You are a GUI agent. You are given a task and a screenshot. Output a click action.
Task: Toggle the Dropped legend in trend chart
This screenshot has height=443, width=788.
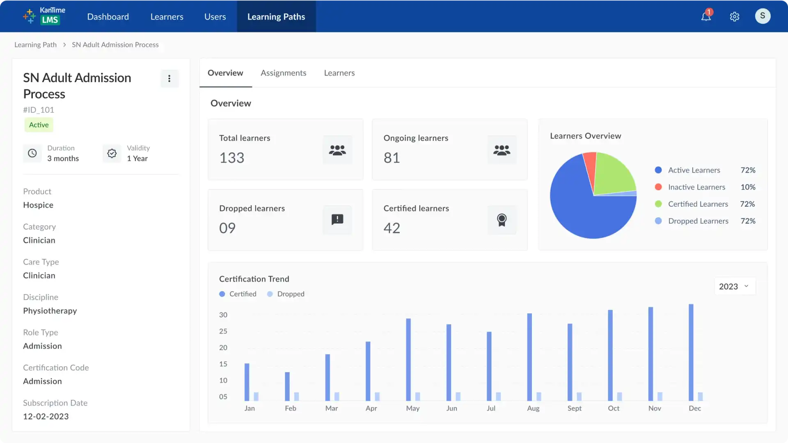pyautogui.click(x=286, y=294)
